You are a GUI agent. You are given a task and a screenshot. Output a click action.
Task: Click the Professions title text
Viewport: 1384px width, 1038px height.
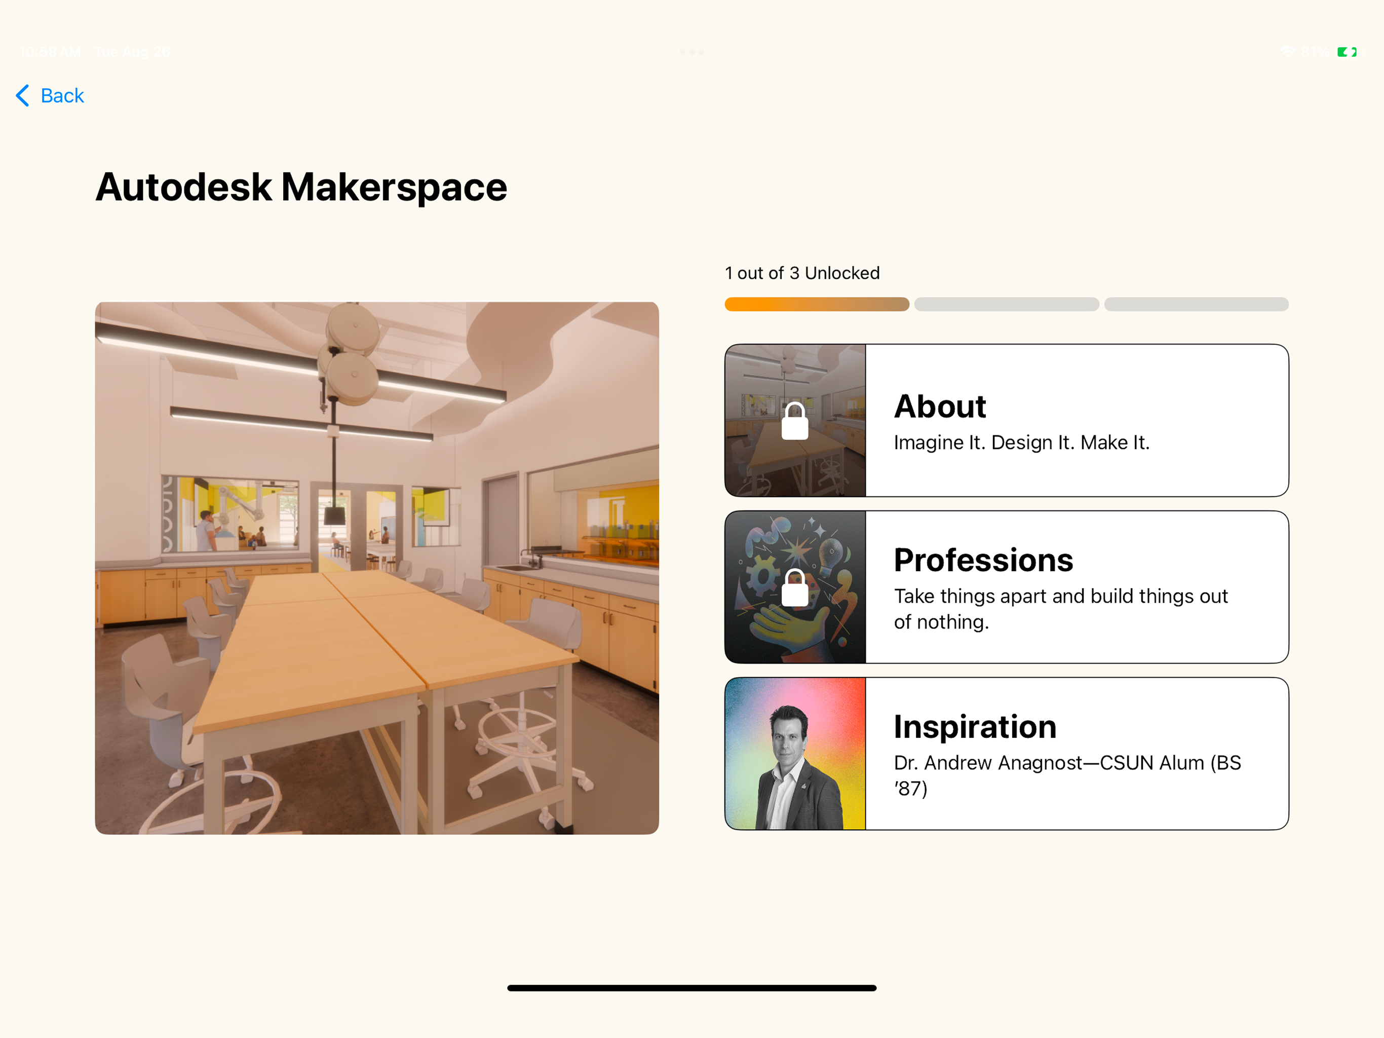pos(983,560)
